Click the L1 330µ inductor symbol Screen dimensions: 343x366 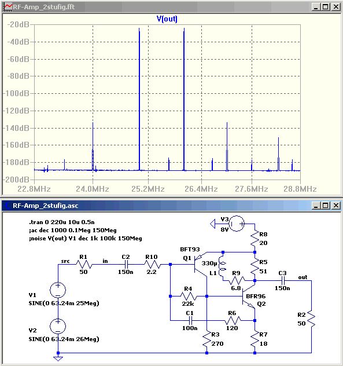(x=222, y=266)
